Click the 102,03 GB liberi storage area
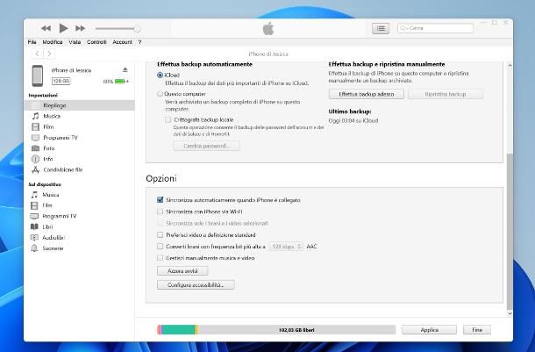 click(296, 330)
